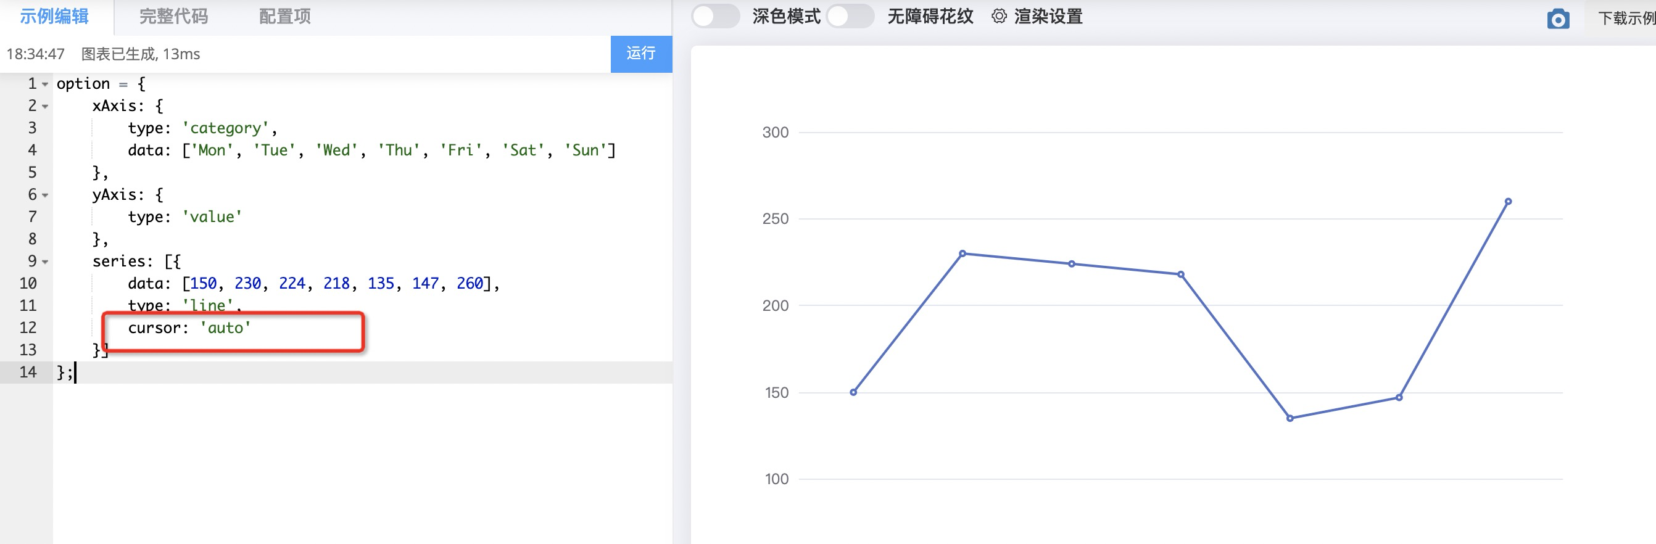Open the 渲染设置 gear icon
This screenshot has height=544, width=1656.
pos(998,16)
